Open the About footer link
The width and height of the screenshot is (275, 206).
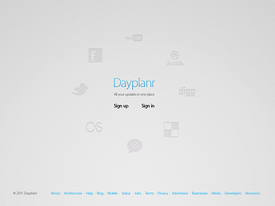(55, 193)
